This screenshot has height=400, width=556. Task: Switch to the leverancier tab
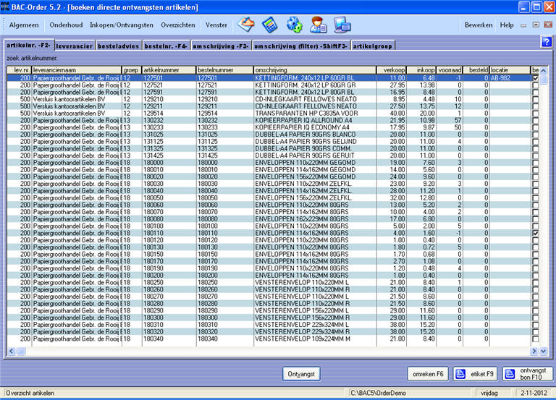tap(74, 46)
